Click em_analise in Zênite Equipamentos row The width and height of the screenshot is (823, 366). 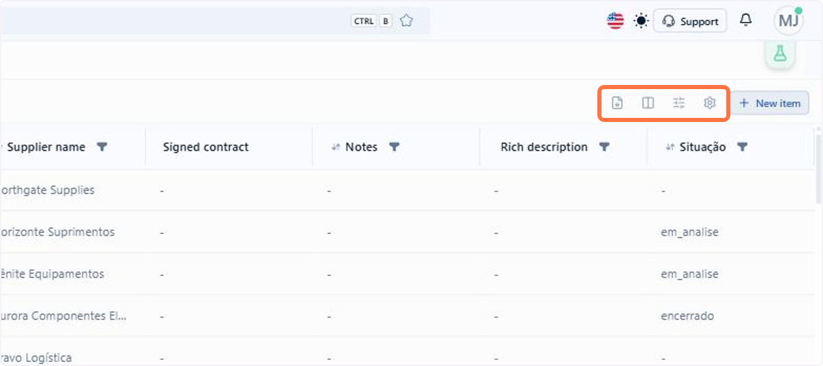689,273
